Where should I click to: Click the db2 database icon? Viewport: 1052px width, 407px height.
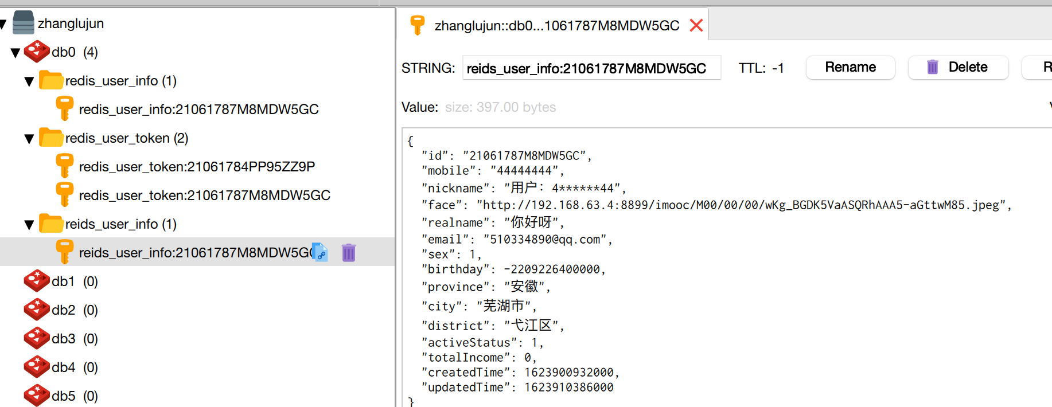click(x=37, y=310)
